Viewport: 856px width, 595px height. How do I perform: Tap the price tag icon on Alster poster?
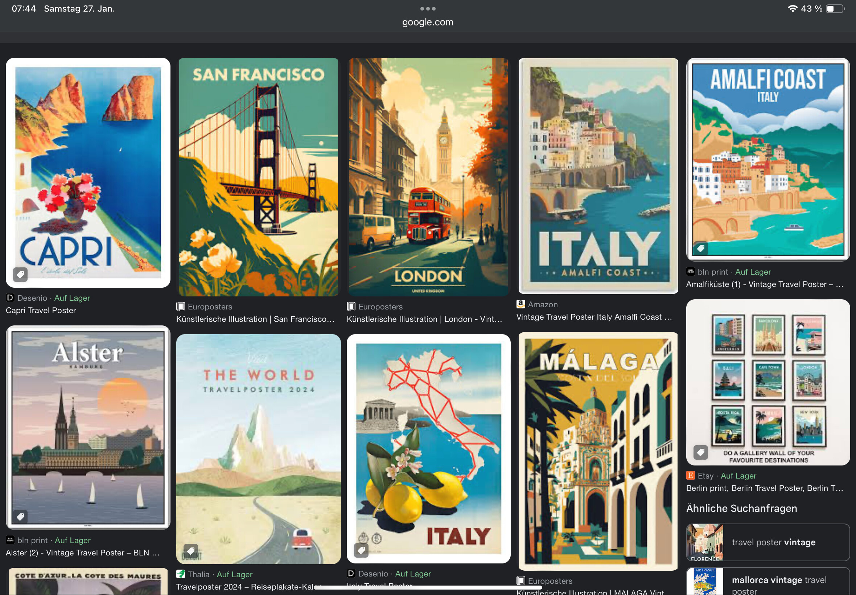tap(20, 516)
